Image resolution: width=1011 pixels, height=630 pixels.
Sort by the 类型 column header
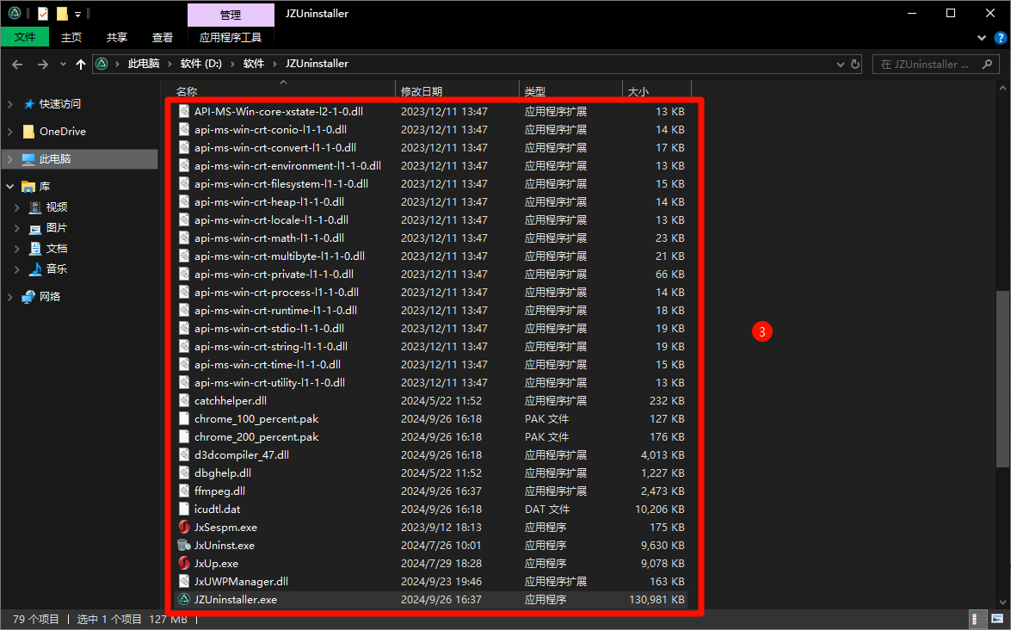pos(570,91)
